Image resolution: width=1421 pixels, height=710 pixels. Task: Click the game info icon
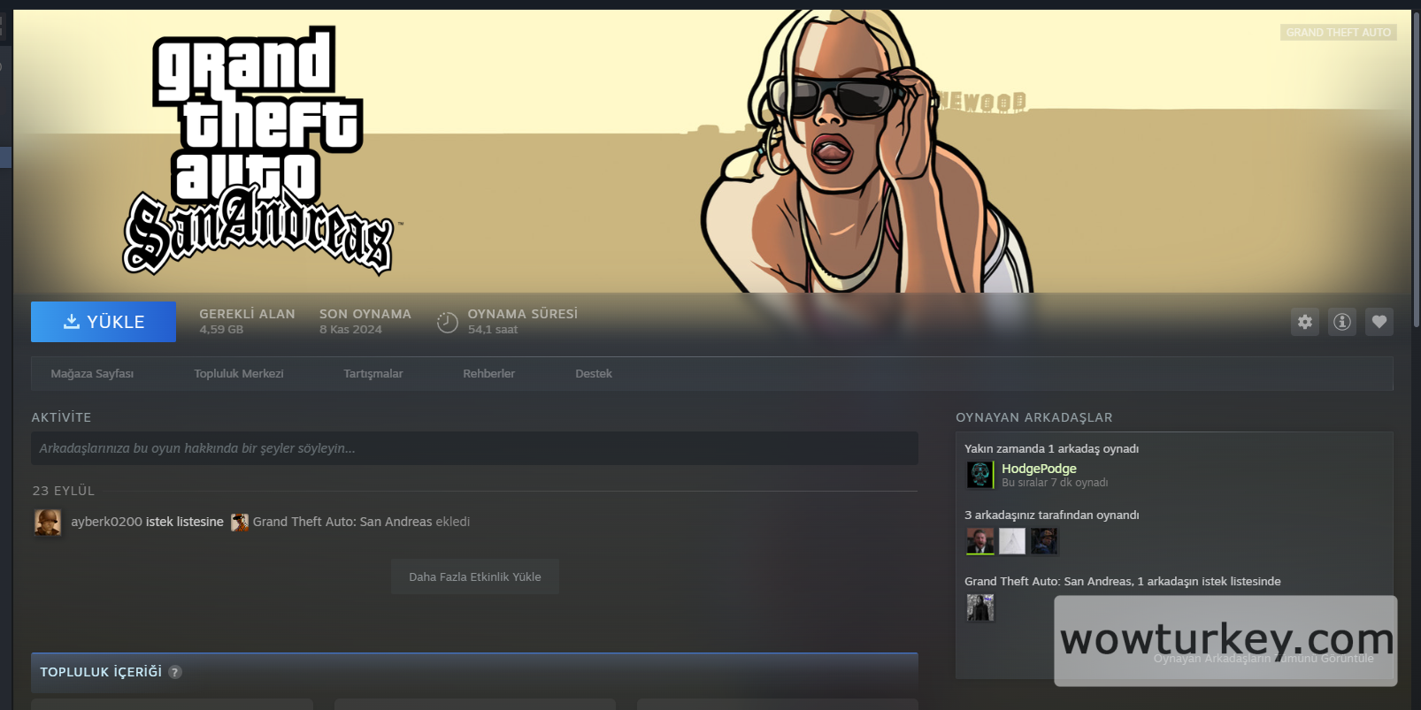coord(1341,322)
